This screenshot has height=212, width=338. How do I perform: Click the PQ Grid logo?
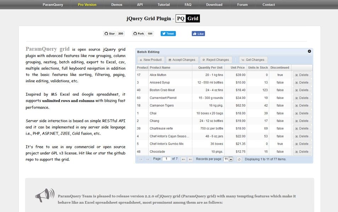click(187, 18)
